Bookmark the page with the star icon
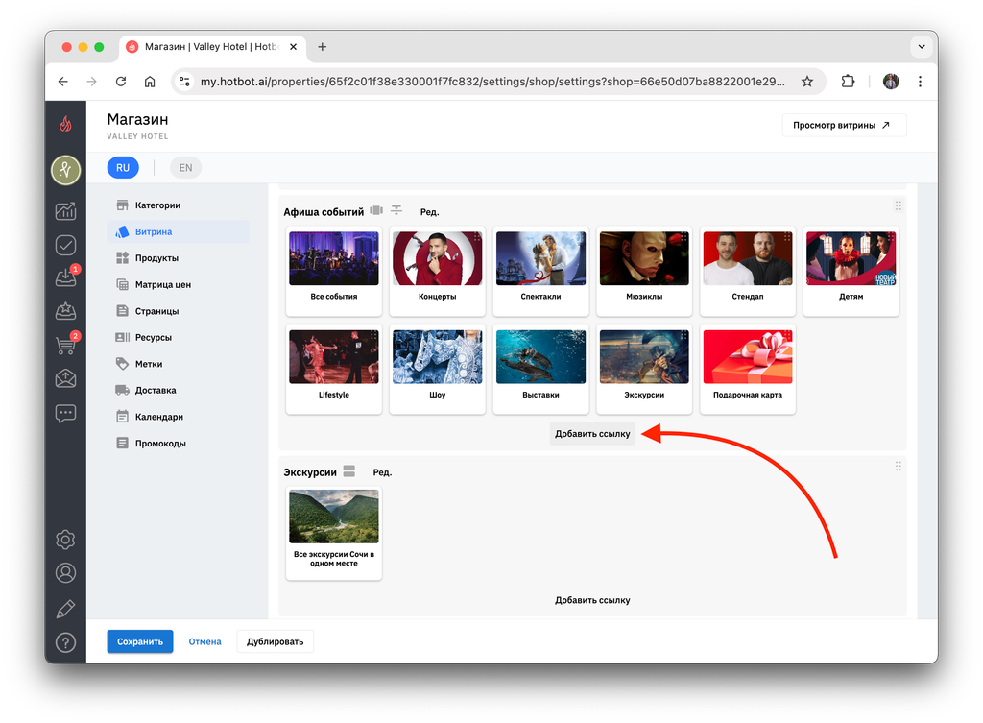This screenshot has height=723, width=983. point(807,82)
